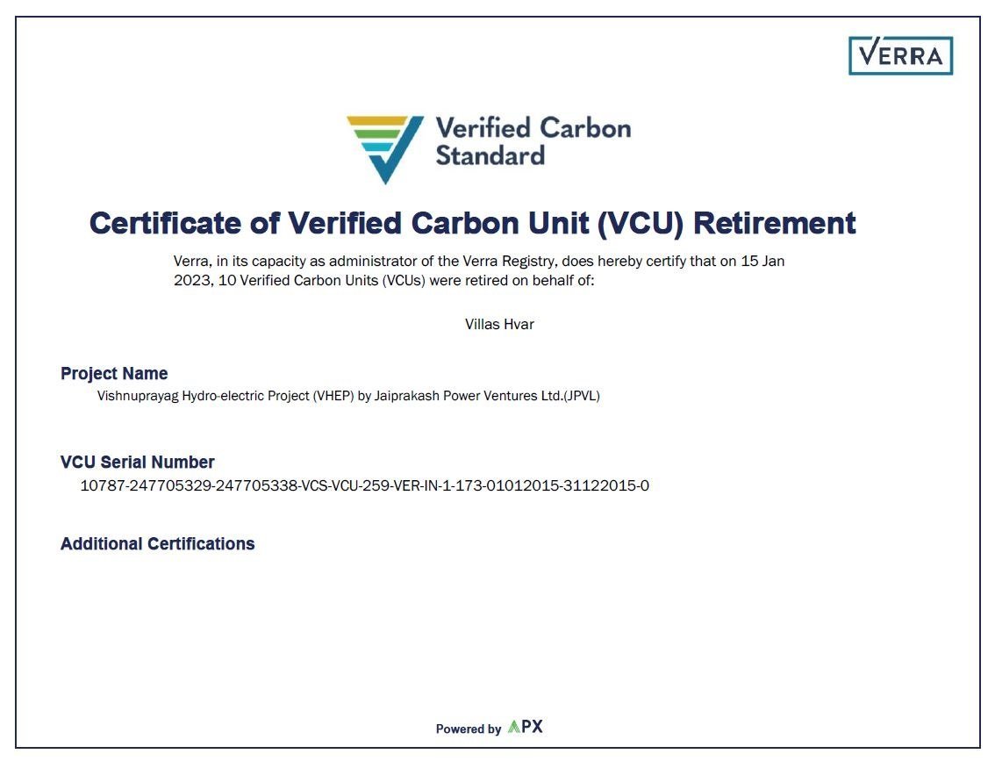Click the word "Certificate" in the title
The image size is (995, 761).
164,223
